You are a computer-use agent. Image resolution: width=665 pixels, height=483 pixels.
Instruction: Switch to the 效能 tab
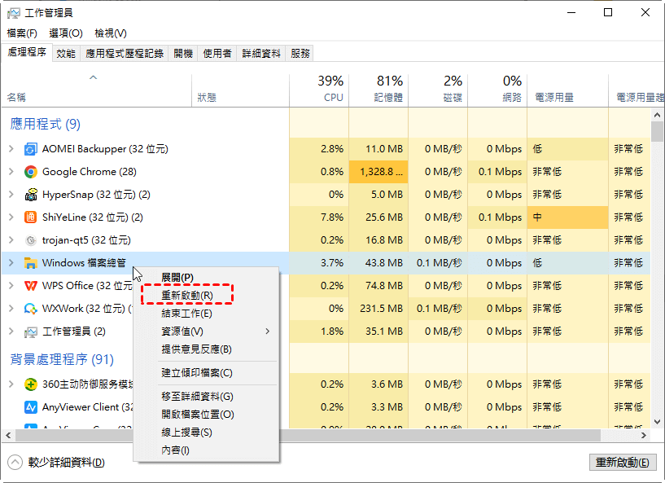click(x=66, y=54)
